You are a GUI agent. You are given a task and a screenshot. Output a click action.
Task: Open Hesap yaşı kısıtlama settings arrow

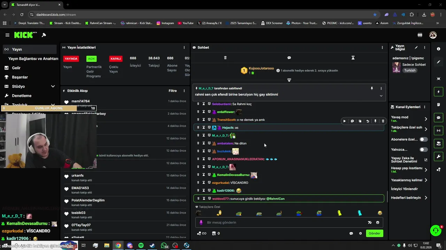426,170
